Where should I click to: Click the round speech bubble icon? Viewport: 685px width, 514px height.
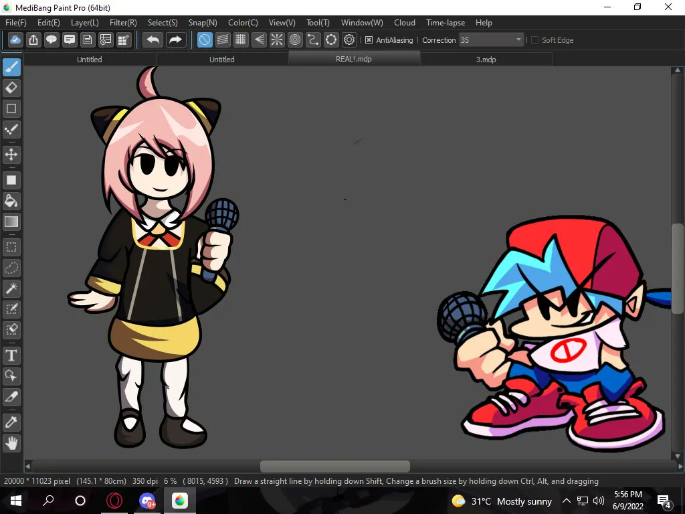tap(52, 39)
